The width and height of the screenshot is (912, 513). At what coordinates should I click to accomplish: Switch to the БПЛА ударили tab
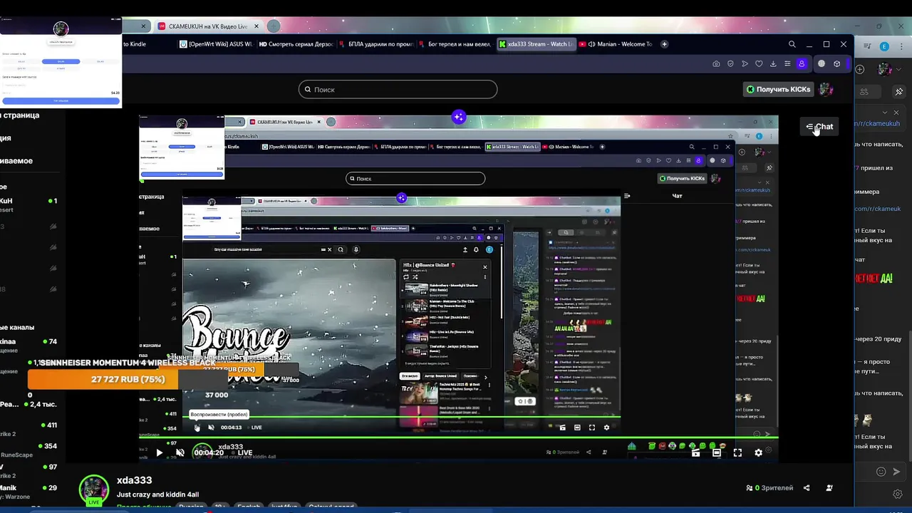point(376,44)
